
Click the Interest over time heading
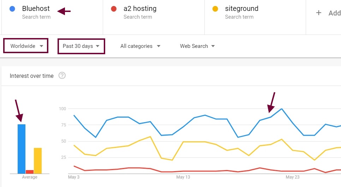tap(31, 76)
